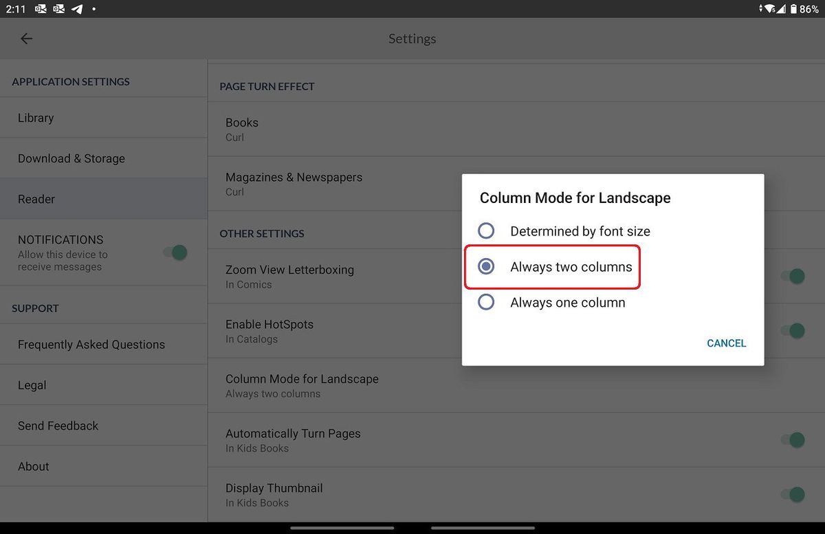Tap the Display Thumbnail row label
This screenshot has width=825, height=534.
point(274,488)
